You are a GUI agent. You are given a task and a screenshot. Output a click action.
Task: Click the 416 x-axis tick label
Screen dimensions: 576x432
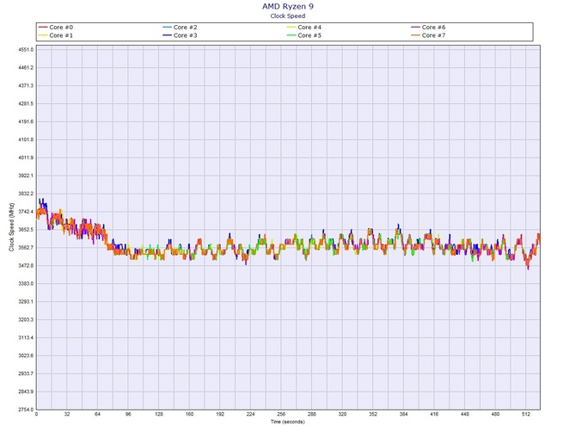[x=434, y=414]
